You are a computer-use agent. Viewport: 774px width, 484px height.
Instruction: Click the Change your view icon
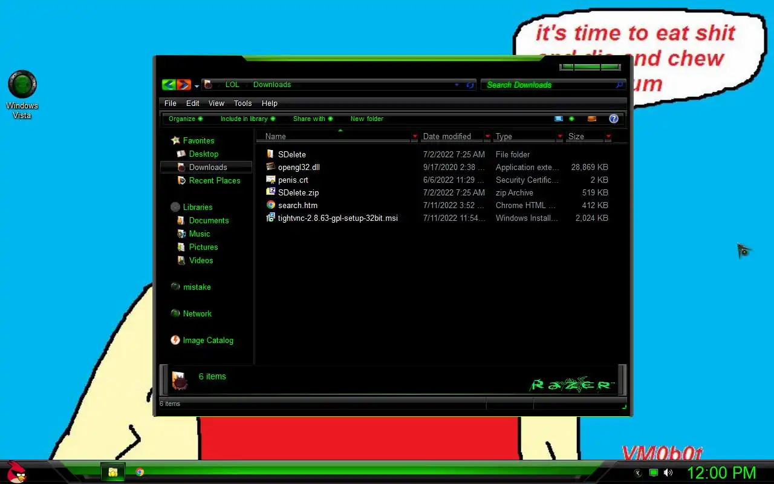point(559,119)
